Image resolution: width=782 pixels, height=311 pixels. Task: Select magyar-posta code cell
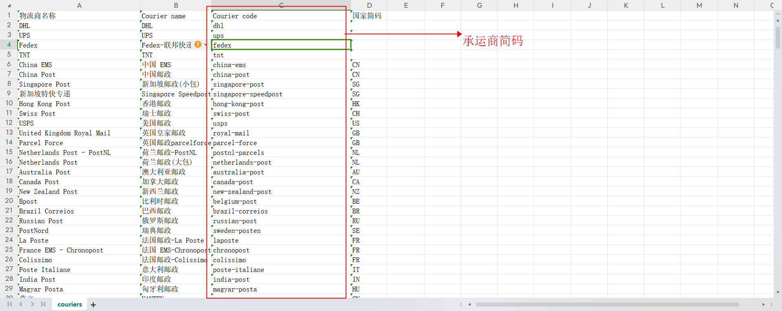(x=281, y=289)
